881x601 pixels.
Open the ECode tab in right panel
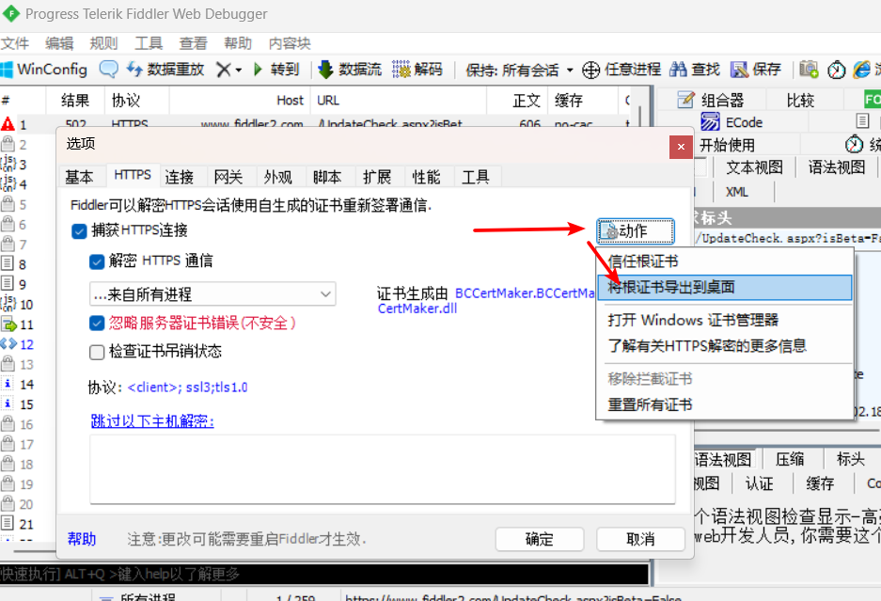[x=732, y=122]
